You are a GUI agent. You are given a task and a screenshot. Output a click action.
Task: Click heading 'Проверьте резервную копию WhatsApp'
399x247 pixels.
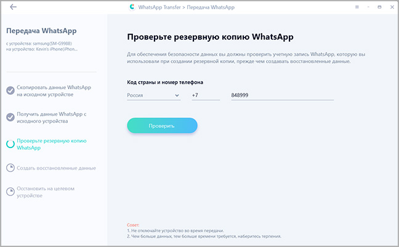tap(210, 37)
